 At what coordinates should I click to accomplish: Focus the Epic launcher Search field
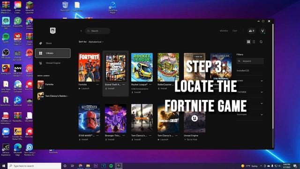[x=97, y=31]
